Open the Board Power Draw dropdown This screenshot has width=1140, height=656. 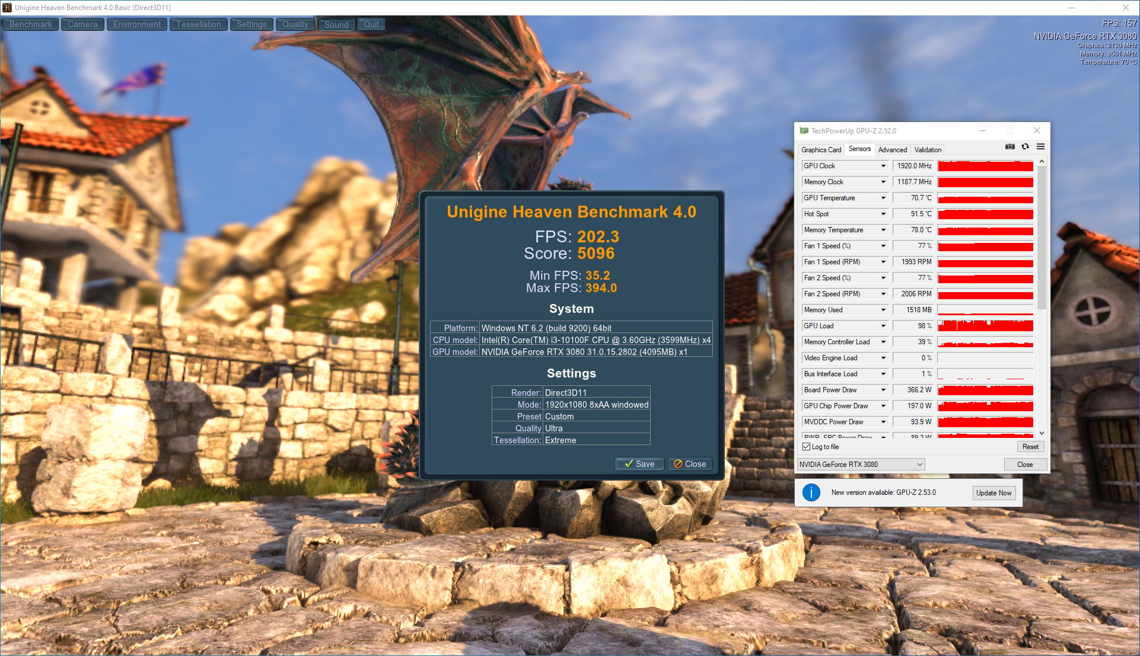click(883, 390)
